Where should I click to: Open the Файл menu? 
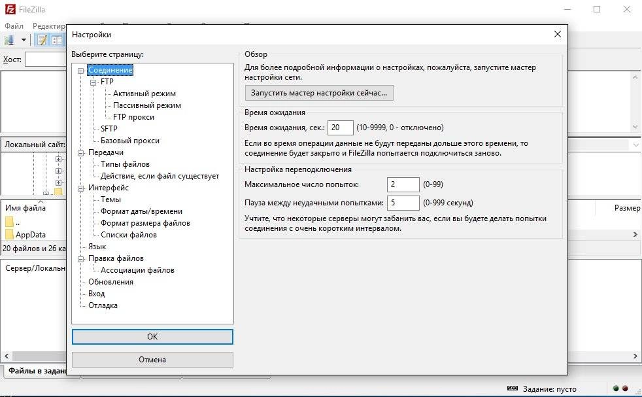pos(14,26)
